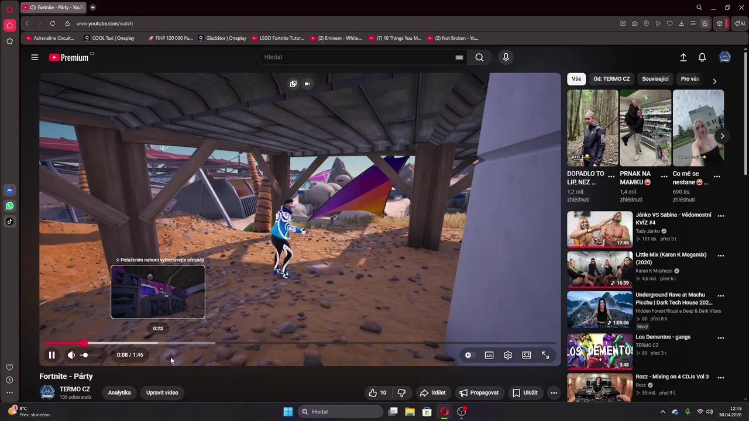Open Jánko VS Sabina video thumbnail
Screen dimensions: 749x421
[x=600, y=229]
